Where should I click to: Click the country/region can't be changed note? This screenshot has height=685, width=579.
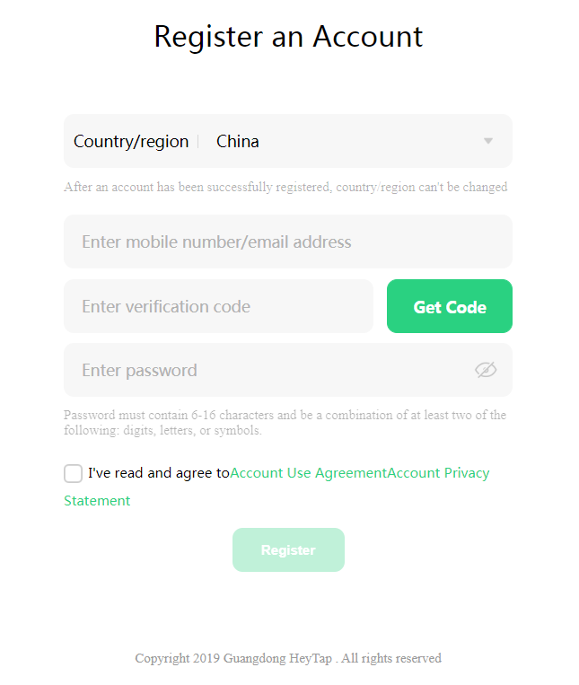285,188
